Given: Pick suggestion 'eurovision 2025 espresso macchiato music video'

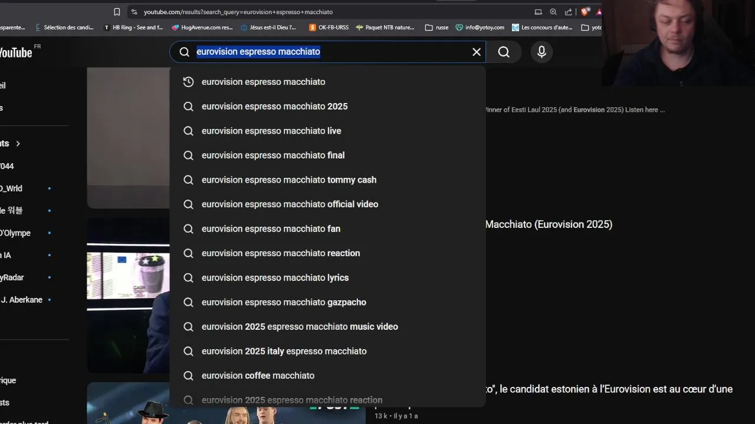Looking at the screenshot, I should coord(327,327).
